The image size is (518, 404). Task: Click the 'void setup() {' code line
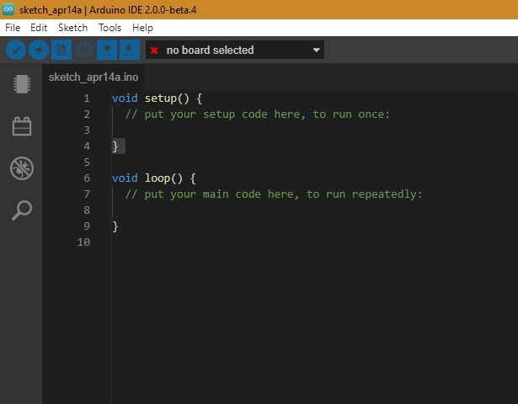coord(157,98)
